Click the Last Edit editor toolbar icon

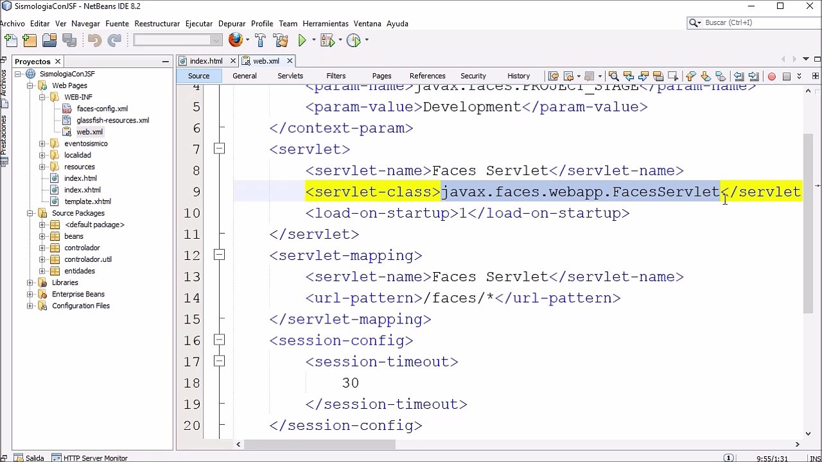pos(553,76)
